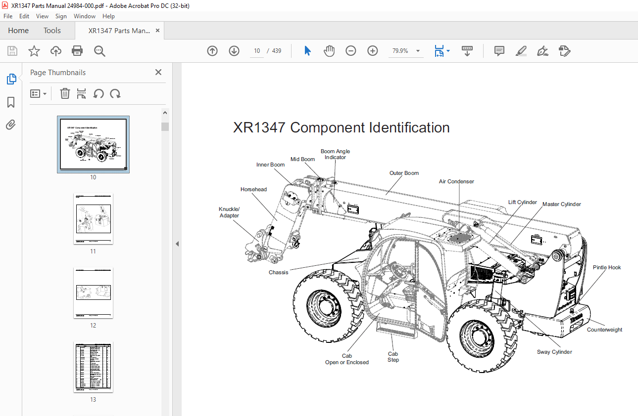Collapse the navigation pane arrow

pyautogui.click(x=177, y=244)
